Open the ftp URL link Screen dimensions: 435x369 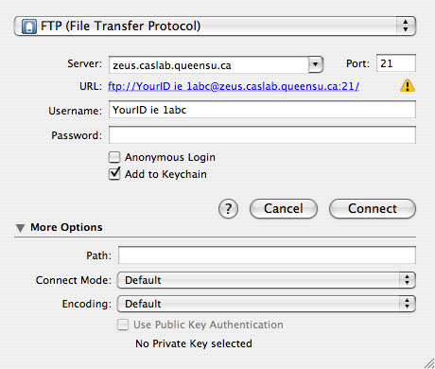(x=234, y=86)
